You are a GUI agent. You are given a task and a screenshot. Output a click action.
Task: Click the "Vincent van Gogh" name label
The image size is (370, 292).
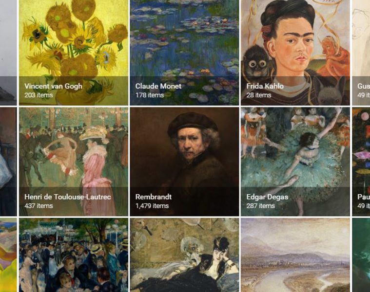(x=53, y=86)
